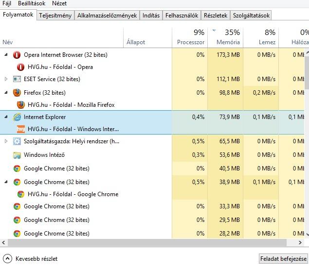Click the ESET Service process icon

click(17, 79)
